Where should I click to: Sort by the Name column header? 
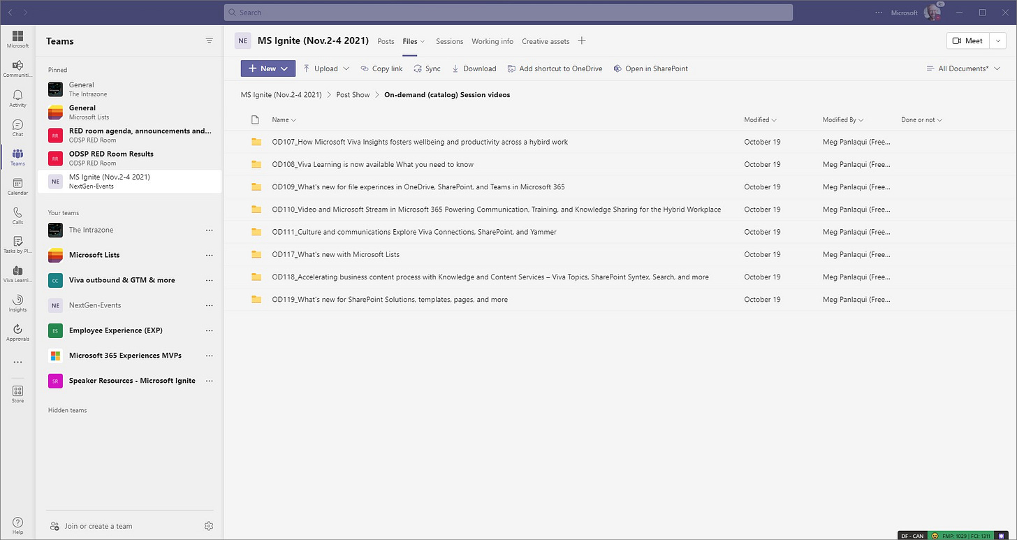pos(284,119)
